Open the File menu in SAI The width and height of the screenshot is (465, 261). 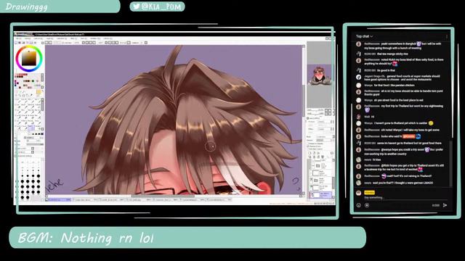pos(19,38)
